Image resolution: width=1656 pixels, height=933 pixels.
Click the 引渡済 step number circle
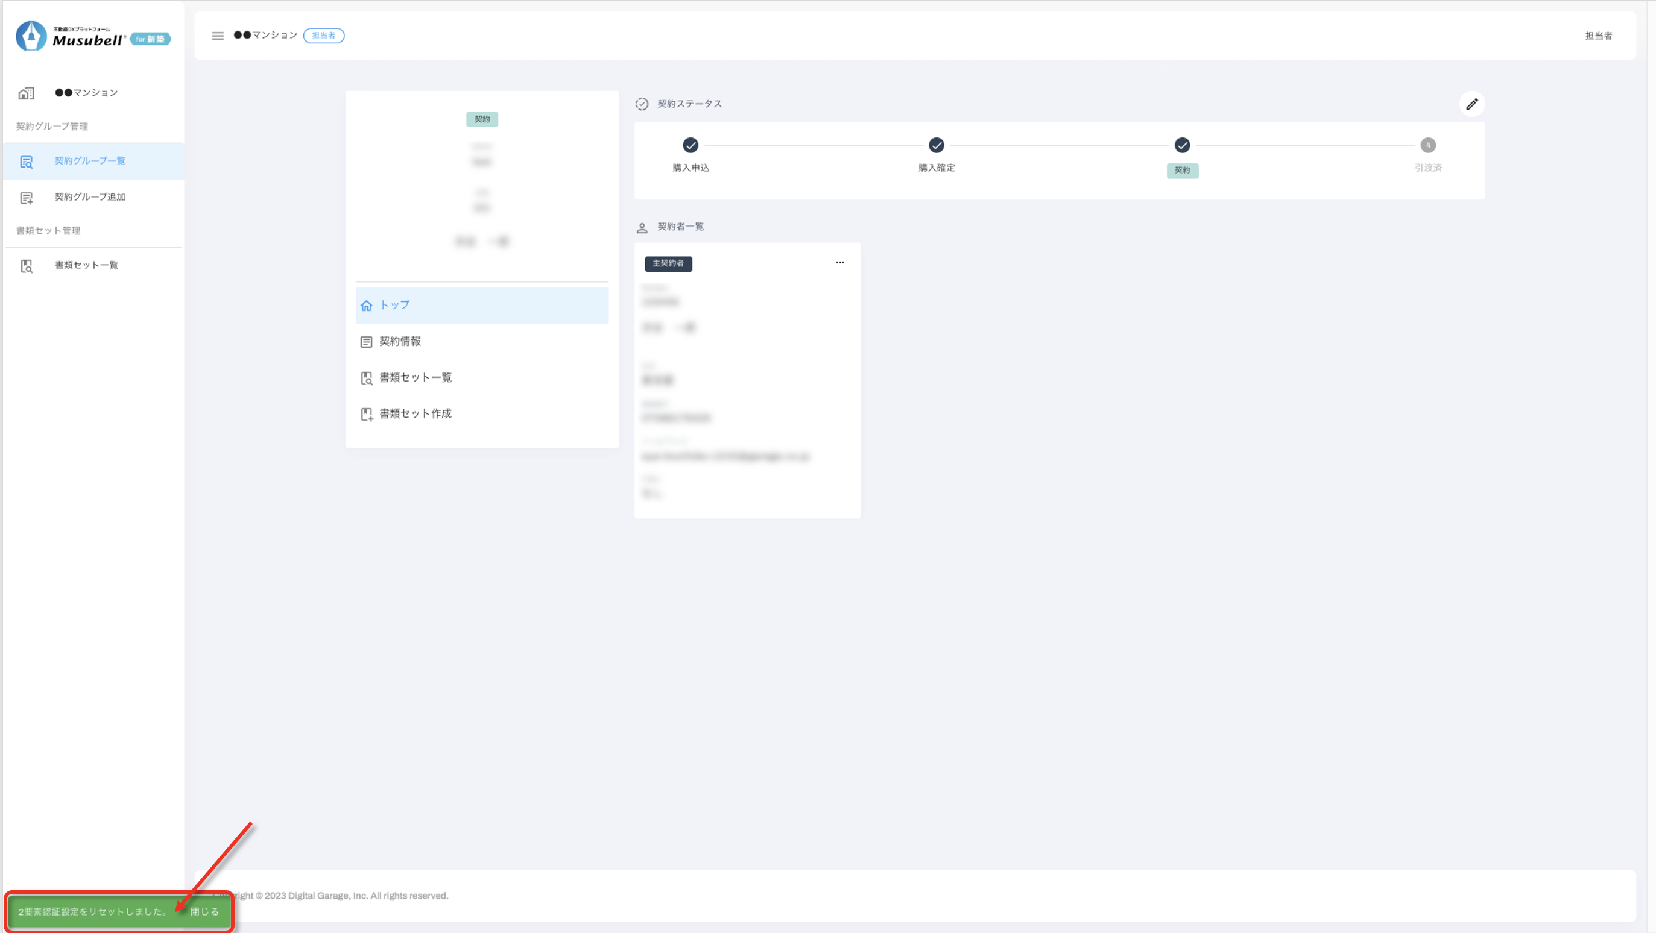point(1428,146)
